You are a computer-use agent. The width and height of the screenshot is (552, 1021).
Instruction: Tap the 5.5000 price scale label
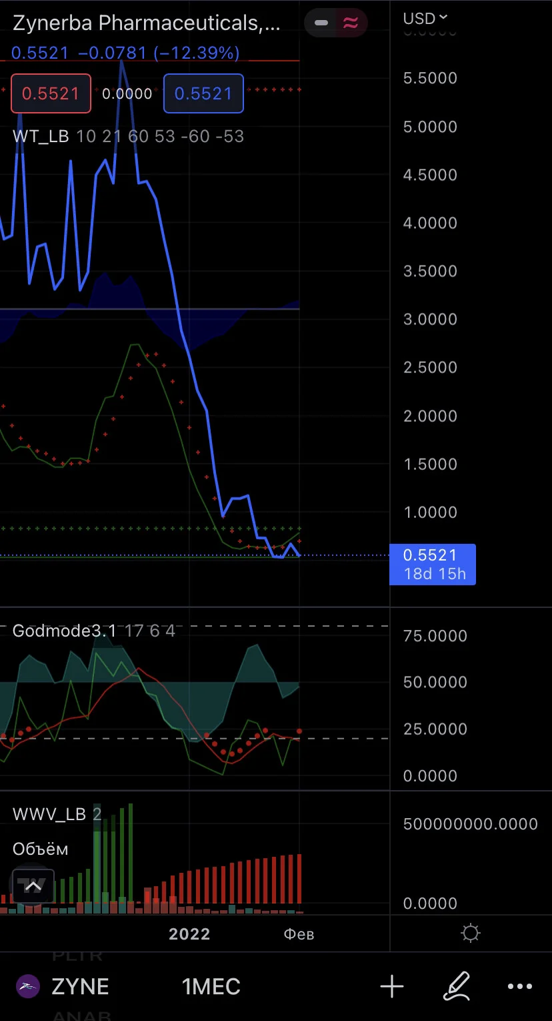click(430, 78)
